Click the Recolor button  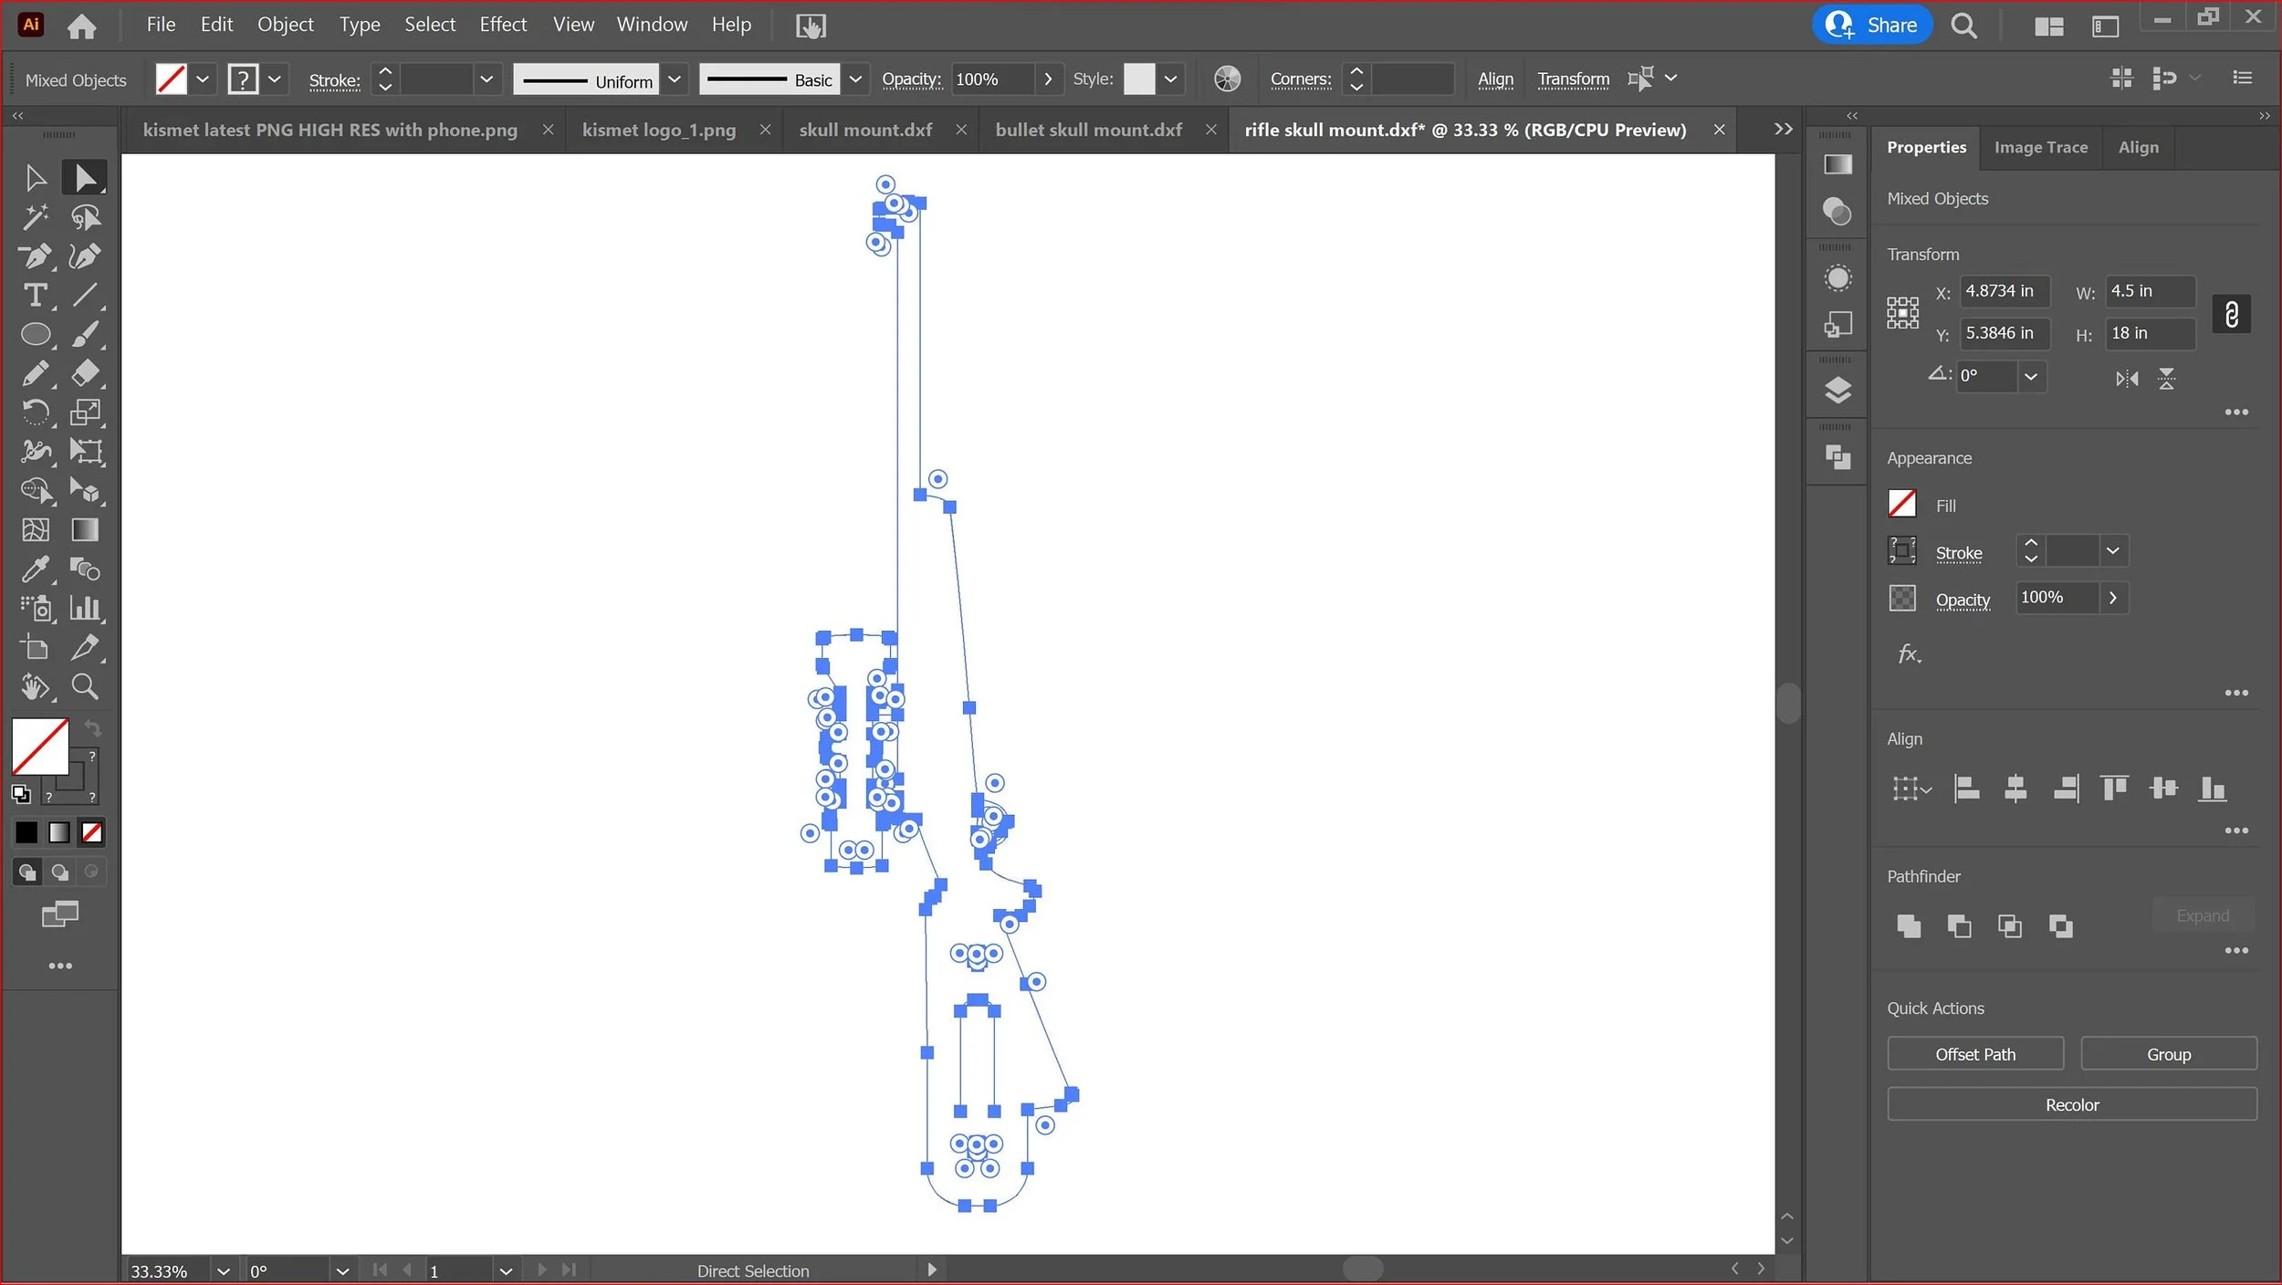pos(2071,1104)
